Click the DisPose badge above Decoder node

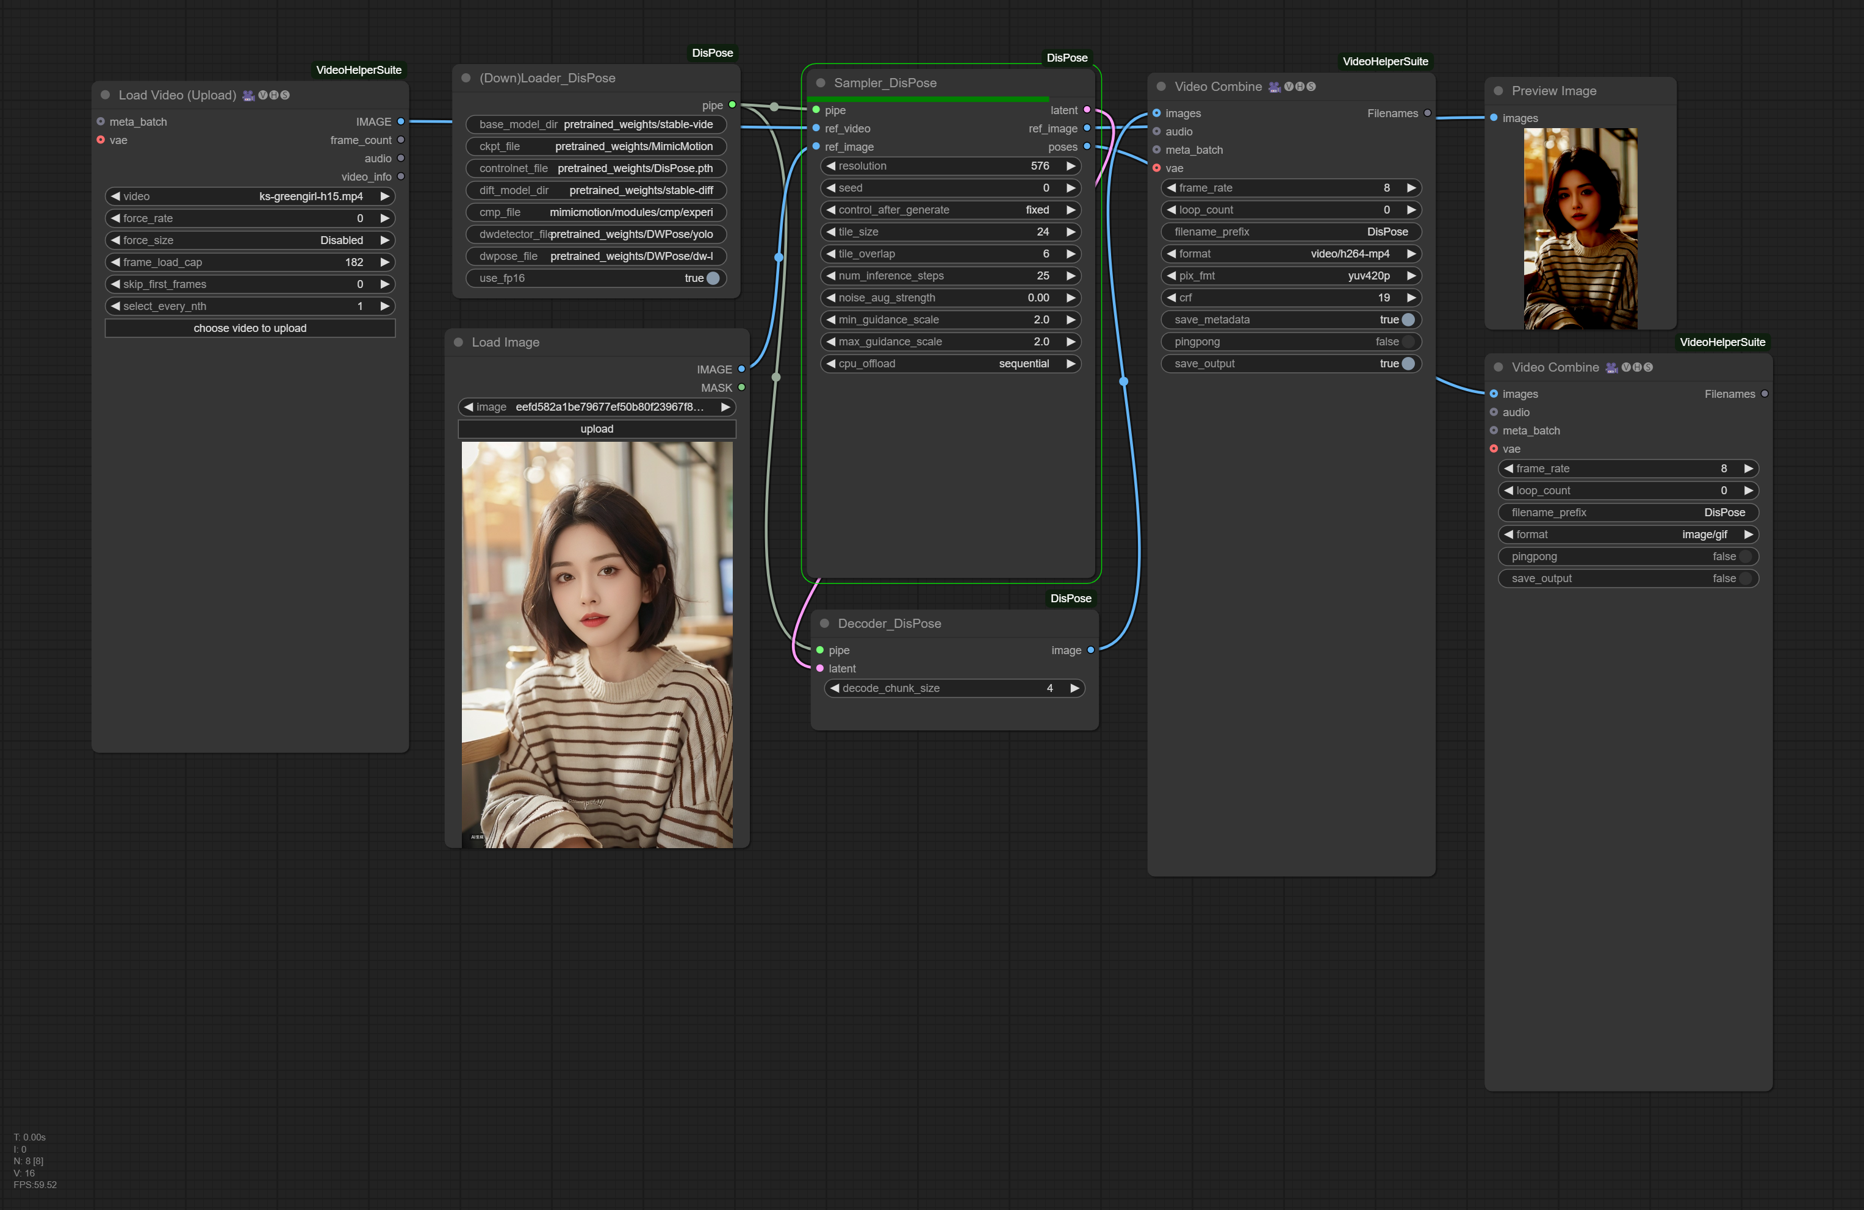(x=1070, y=599)
